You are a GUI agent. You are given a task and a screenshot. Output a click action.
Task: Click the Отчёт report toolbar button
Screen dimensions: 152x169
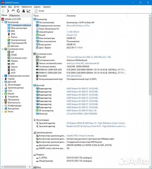39,11
